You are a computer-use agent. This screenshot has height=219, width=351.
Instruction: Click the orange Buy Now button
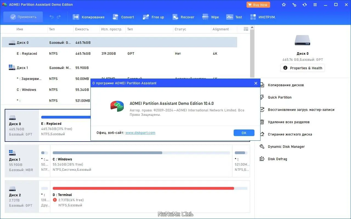pos(258,5)
